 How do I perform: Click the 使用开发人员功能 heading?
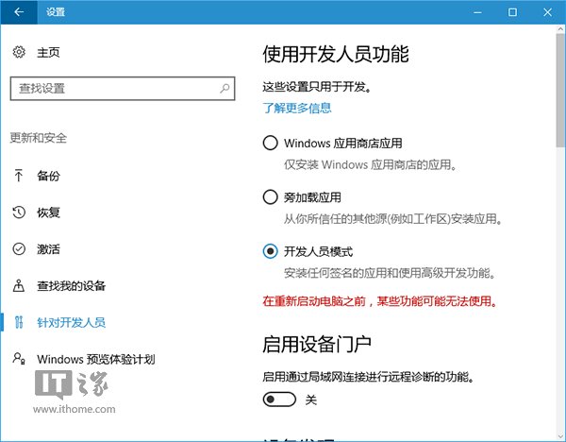pyautogui.click(x=336, y=54)
